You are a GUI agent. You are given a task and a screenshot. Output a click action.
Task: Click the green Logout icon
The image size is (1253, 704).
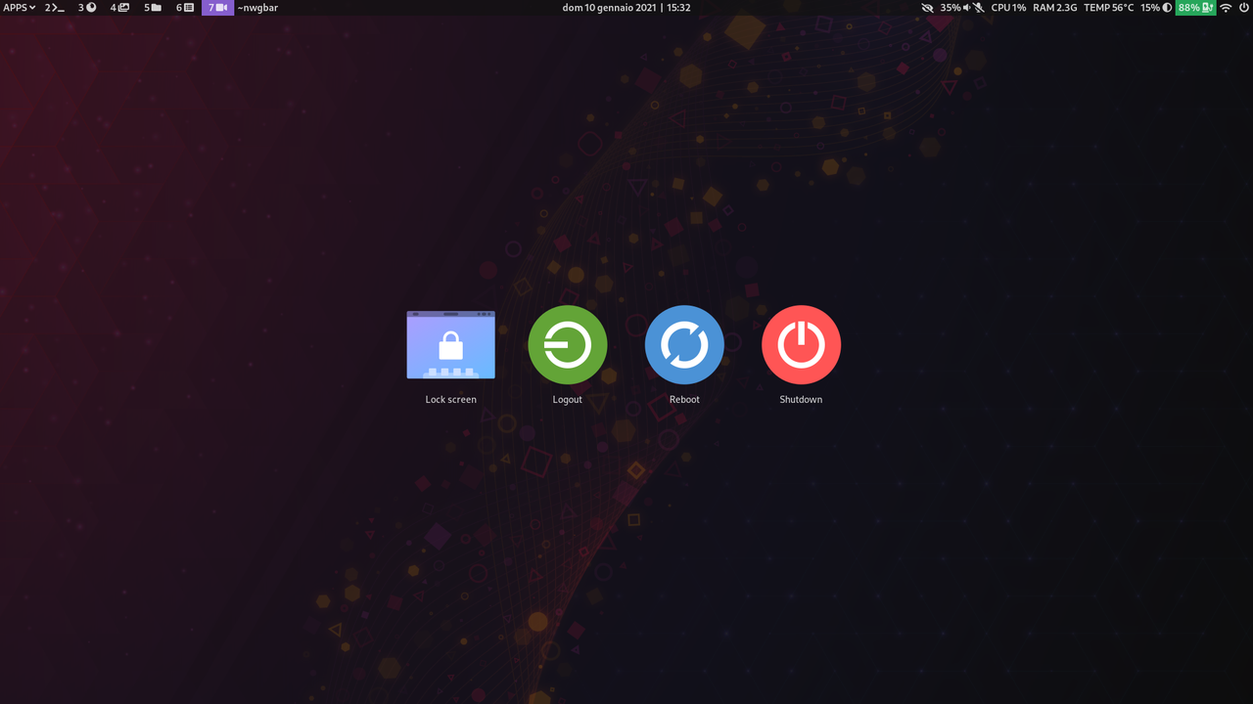tap(568, 344)
